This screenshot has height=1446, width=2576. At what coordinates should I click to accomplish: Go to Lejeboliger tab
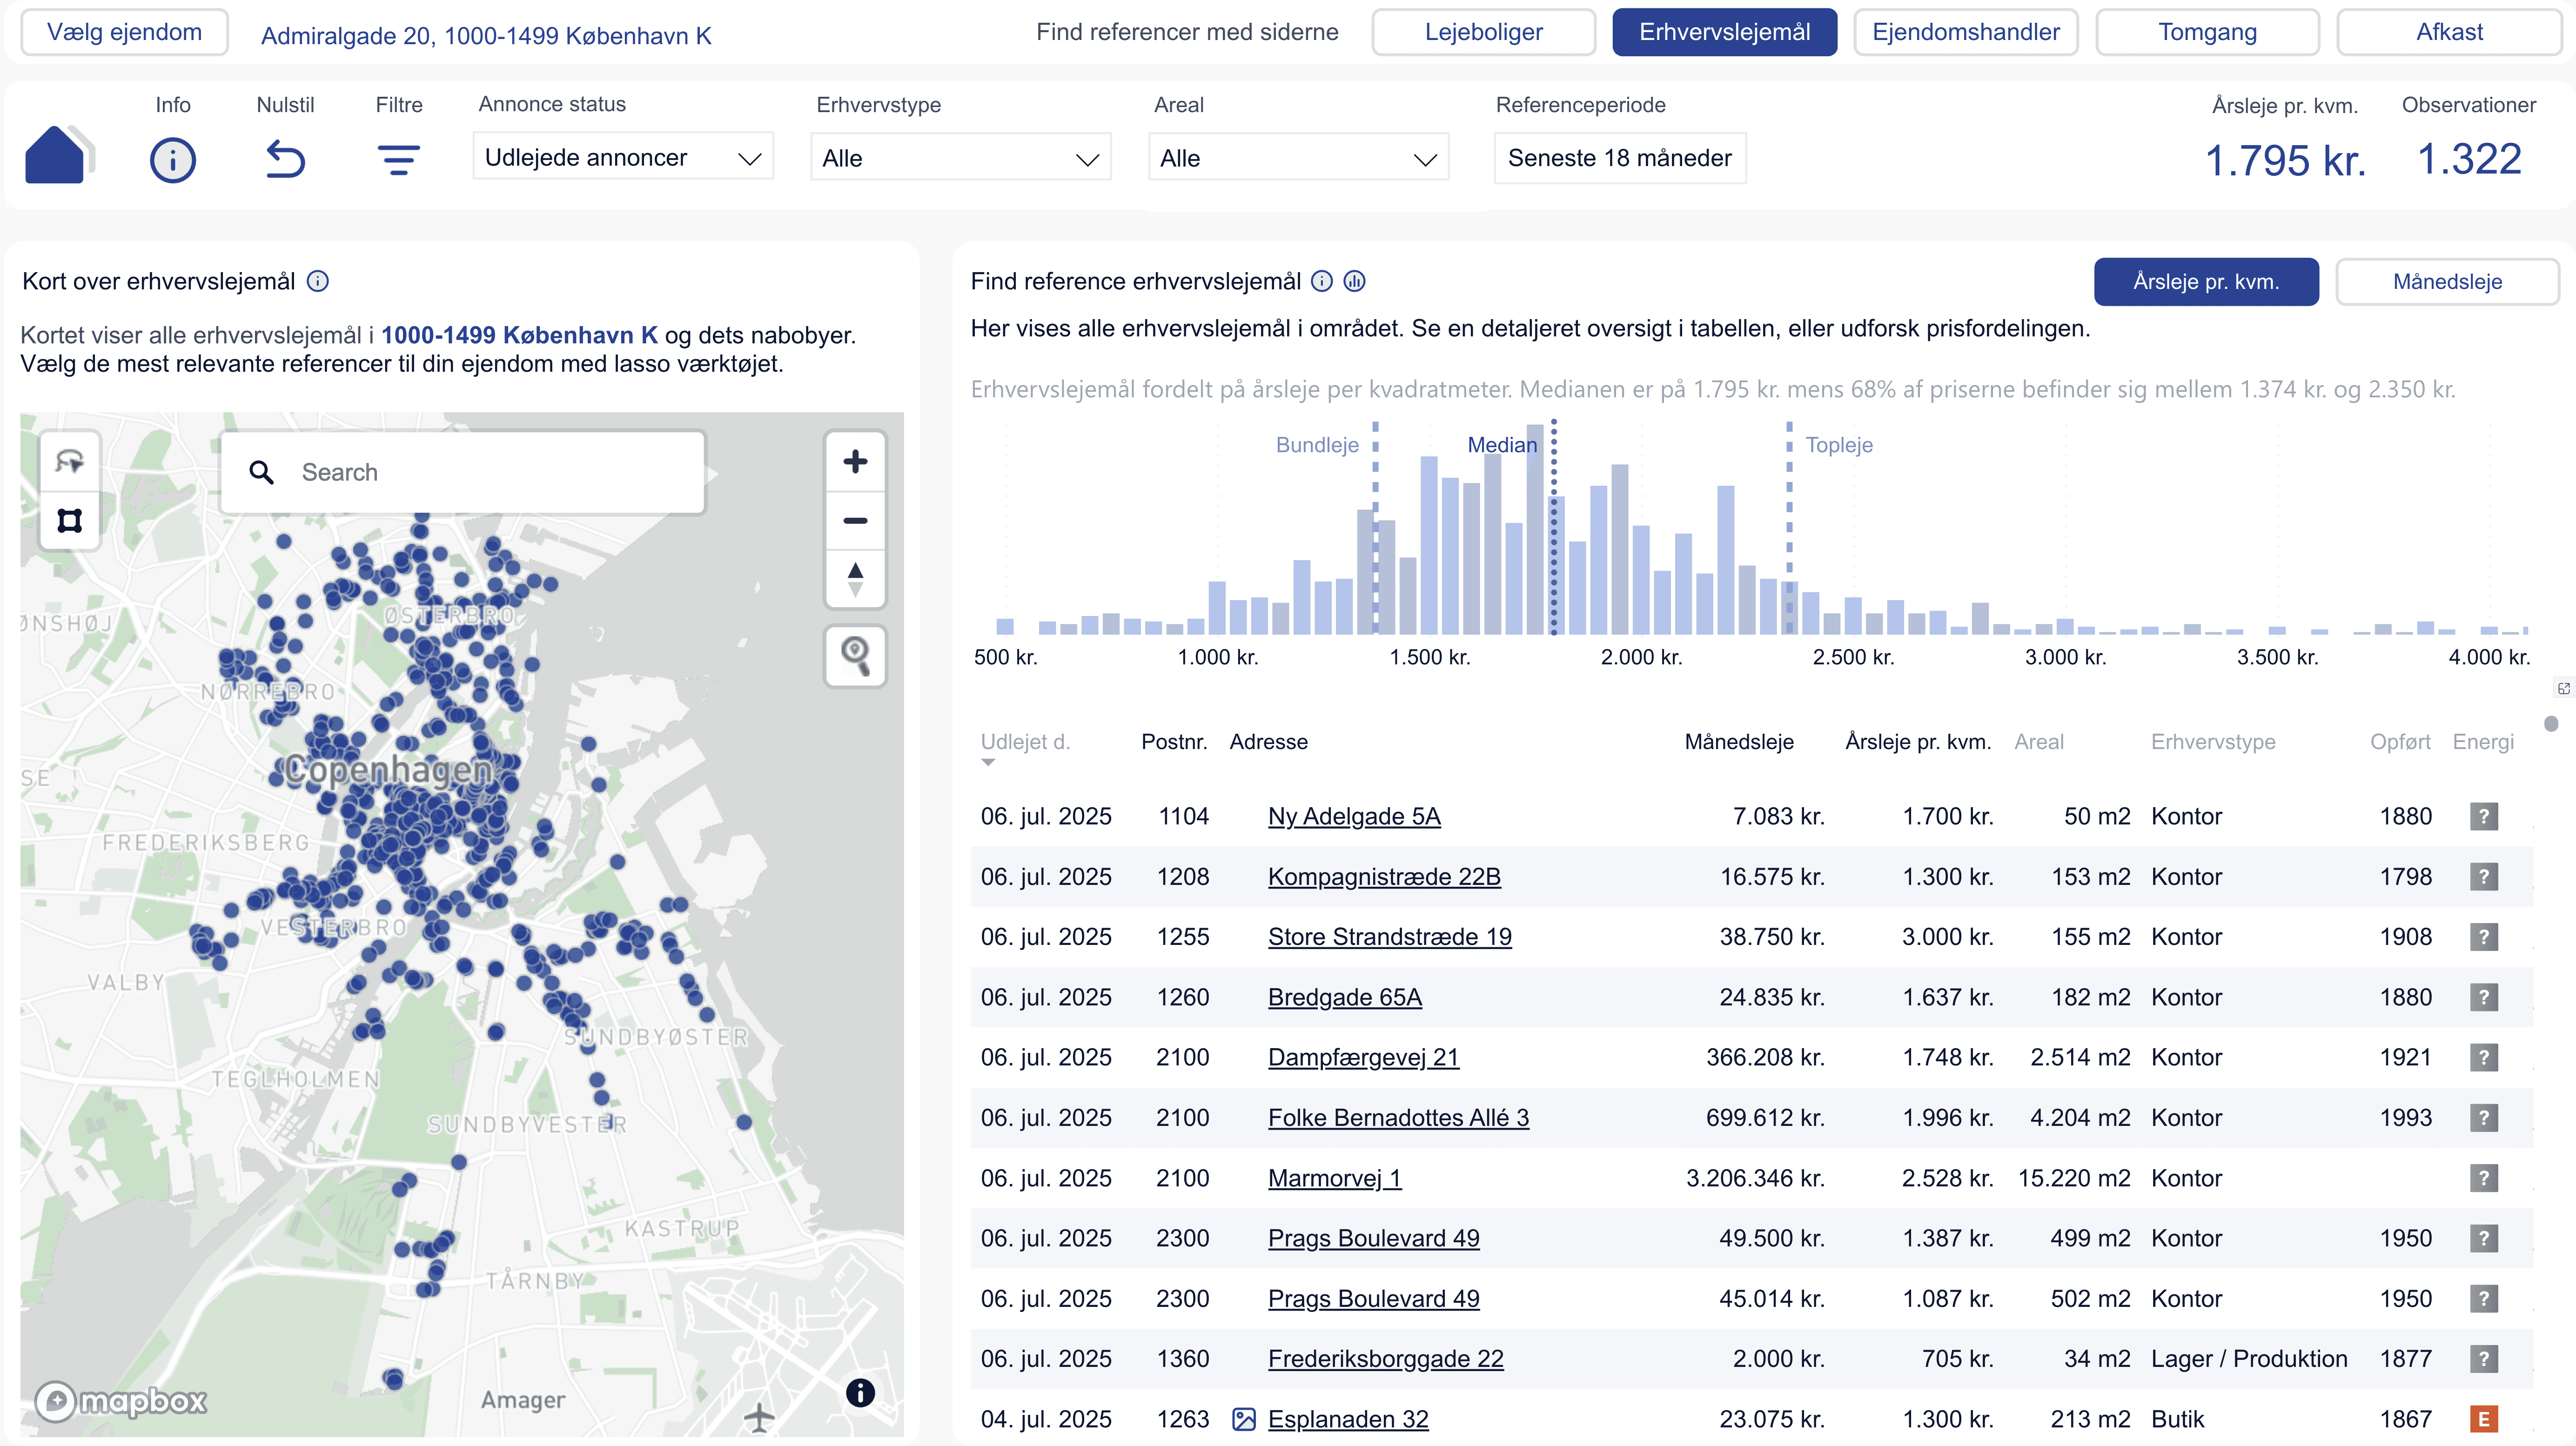1483,32
